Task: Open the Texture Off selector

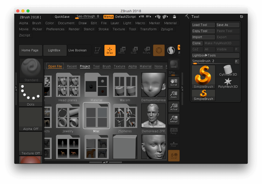Action: (31, 143)
